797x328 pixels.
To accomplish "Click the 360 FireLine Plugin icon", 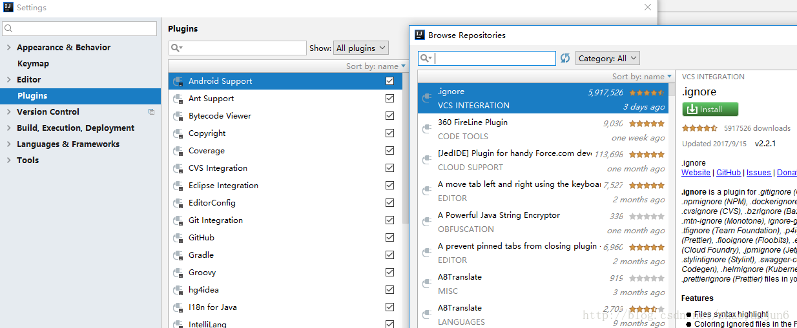I will coord(426,129).
